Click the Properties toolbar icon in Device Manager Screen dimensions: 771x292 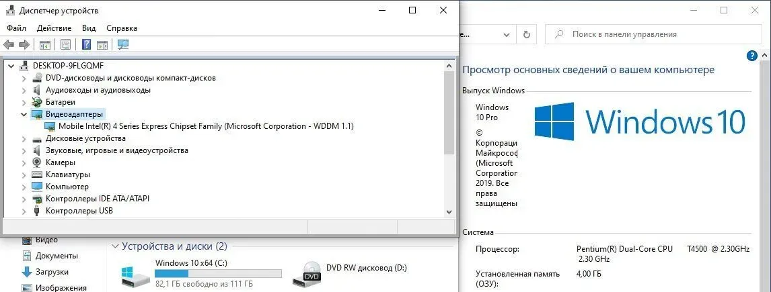coord(65,45)
